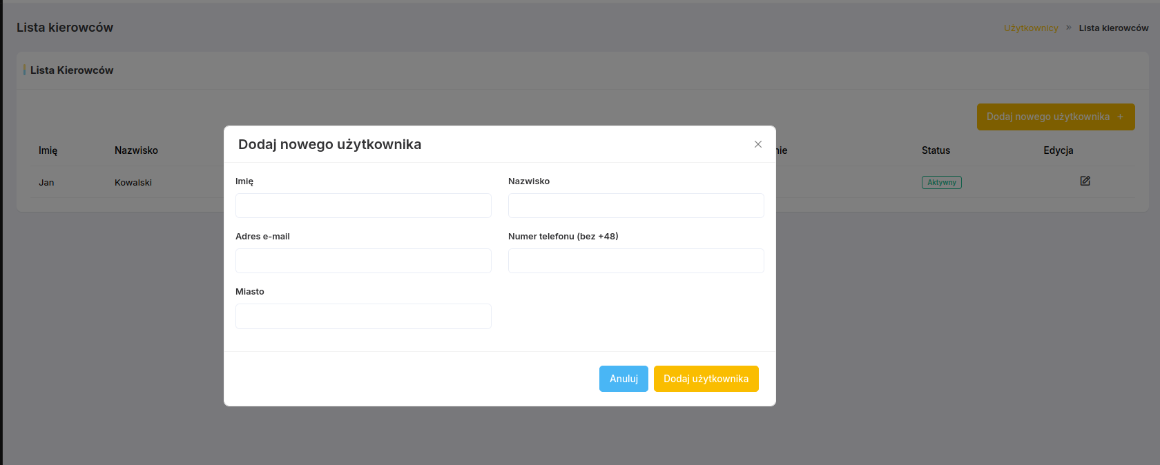Click the Imię table column header
Image resolution: width=1160 pixels, height=465 pixels.
48,150
